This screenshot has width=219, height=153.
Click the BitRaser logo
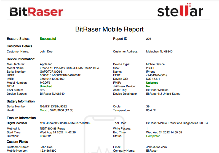click(36, 12)
